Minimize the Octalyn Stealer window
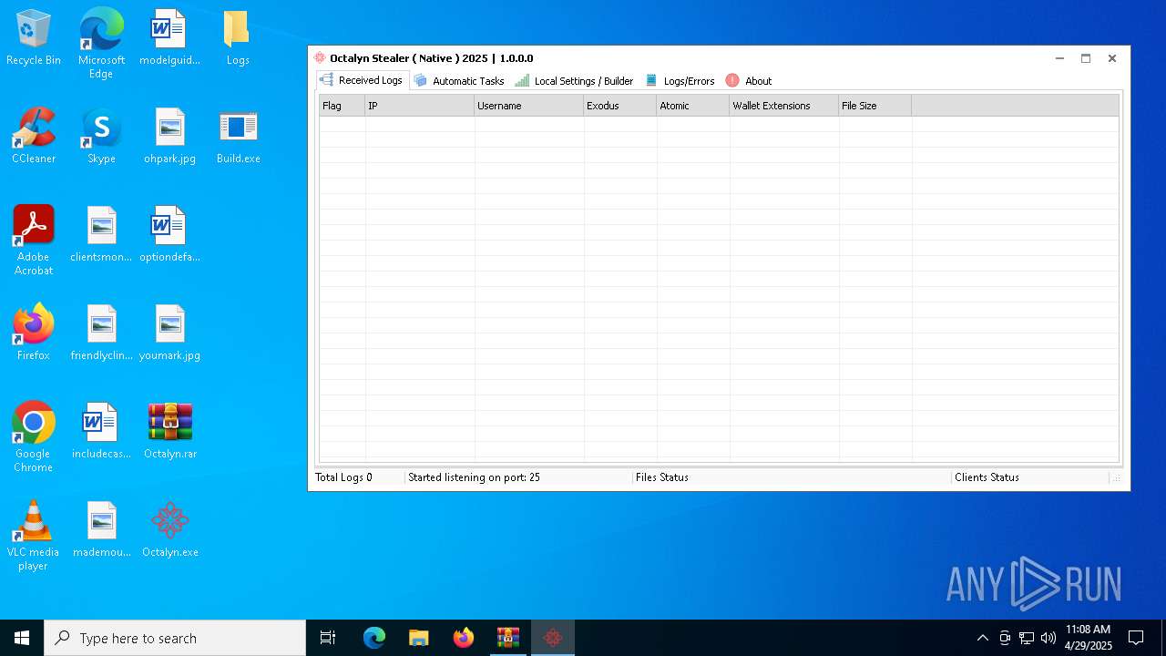The width and height of the screenshot is (1166, 656). click(1059, 58)
